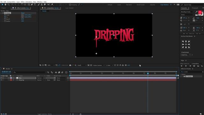Switch to the Project panel tab

[x=4, y=8]
